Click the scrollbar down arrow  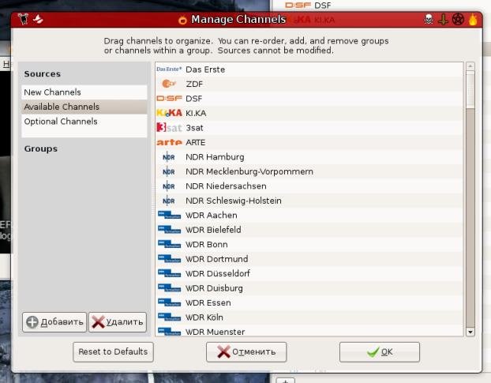pos(470,332)
